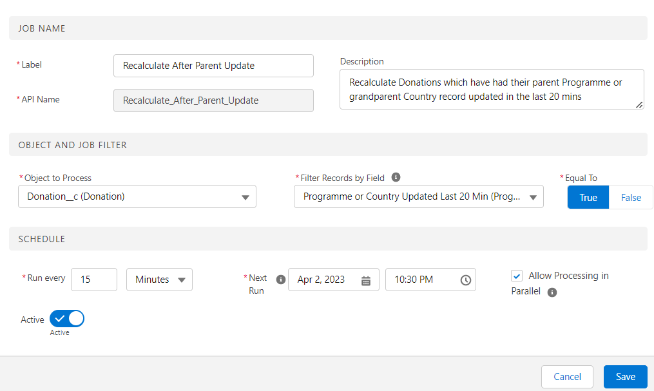Enable Allow Processing in Parallel checkbox
654x391 pixels.
tap(517, 275)
